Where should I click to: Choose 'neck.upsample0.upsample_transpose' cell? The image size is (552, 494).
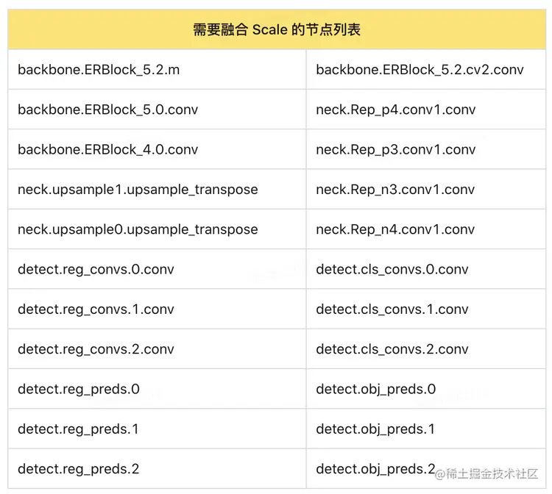coord(157,229)
